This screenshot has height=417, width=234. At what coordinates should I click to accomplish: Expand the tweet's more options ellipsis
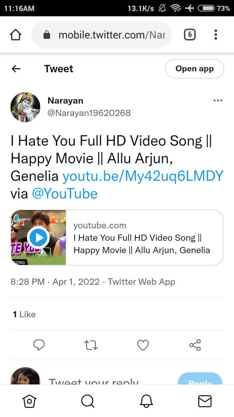[x=218, y=101]
